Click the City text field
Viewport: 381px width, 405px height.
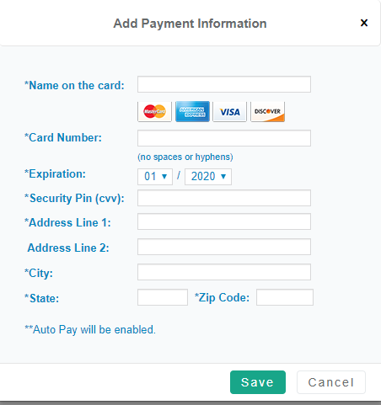224,272
